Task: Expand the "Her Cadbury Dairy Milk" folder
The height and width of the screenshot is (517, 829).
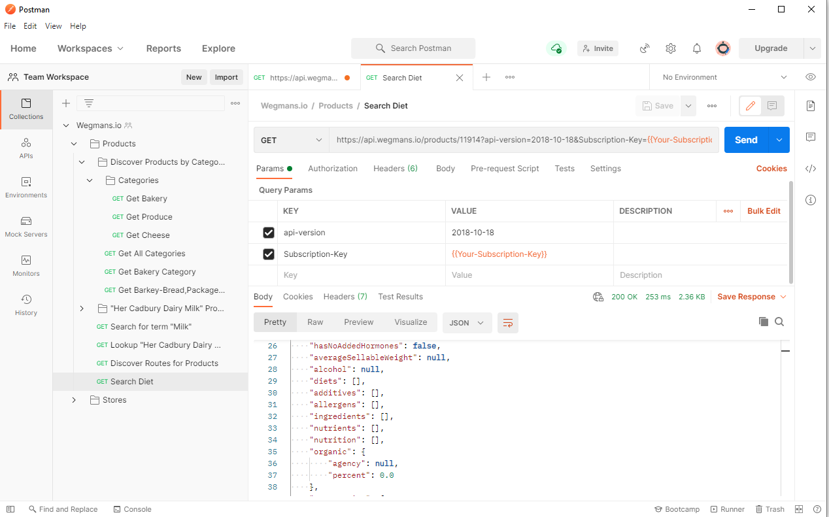Action: point(82,309)
